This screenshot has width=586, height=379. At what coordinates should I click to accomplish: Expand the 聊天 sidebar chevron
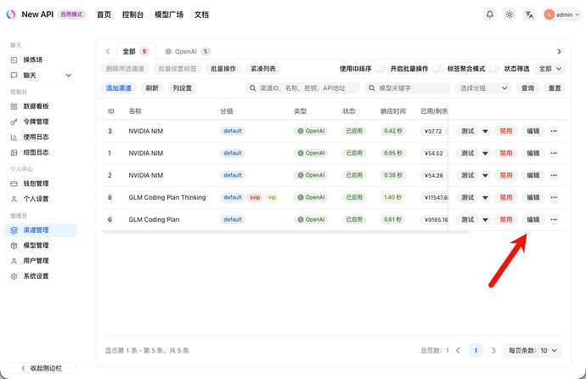pos(69,76)
